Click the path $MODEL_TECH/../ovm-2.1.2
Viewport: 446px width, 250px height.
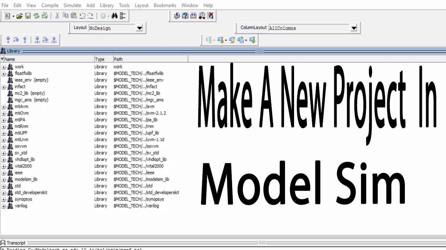point(140,113)
